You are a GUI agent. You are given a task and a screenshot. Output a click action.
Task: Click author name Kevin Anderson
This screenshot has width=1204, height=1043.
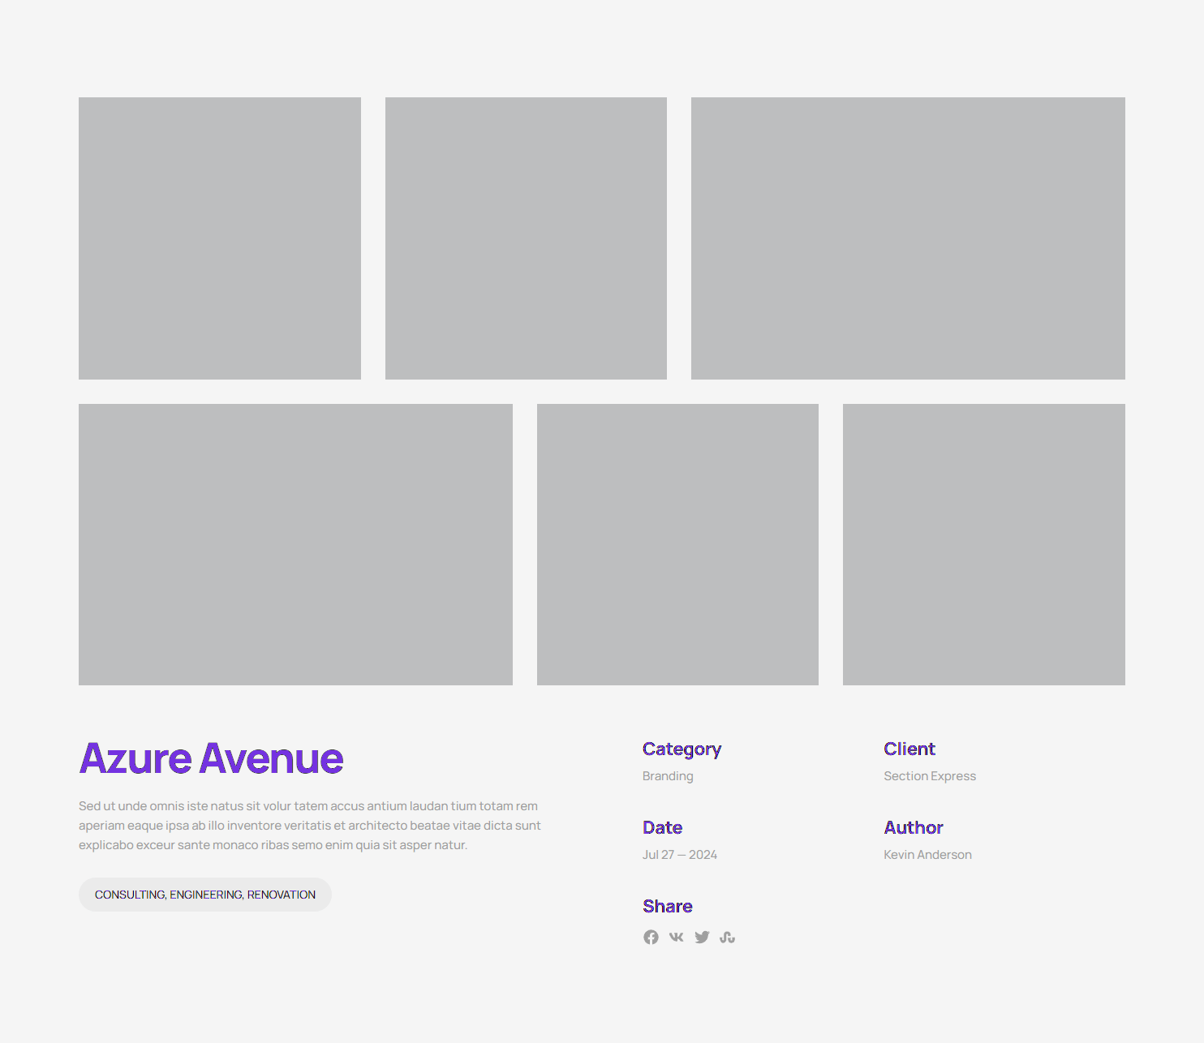[927, 855]
